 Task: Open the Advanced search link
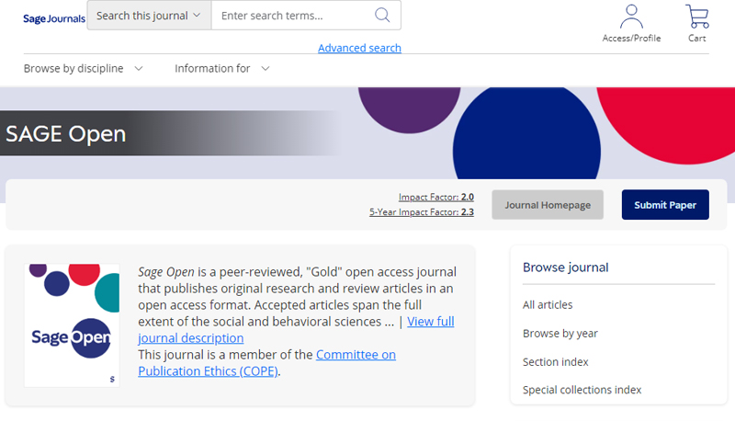359,48
